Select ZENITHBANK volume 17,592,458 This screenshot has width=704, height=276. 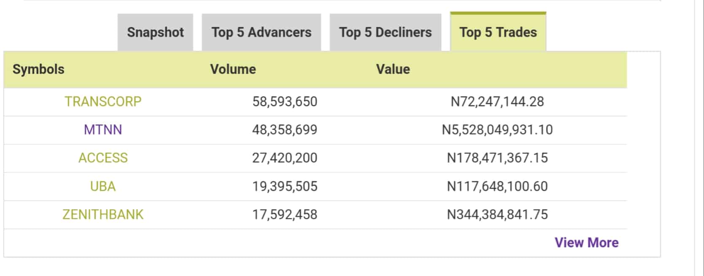click(x=285, y=214)
